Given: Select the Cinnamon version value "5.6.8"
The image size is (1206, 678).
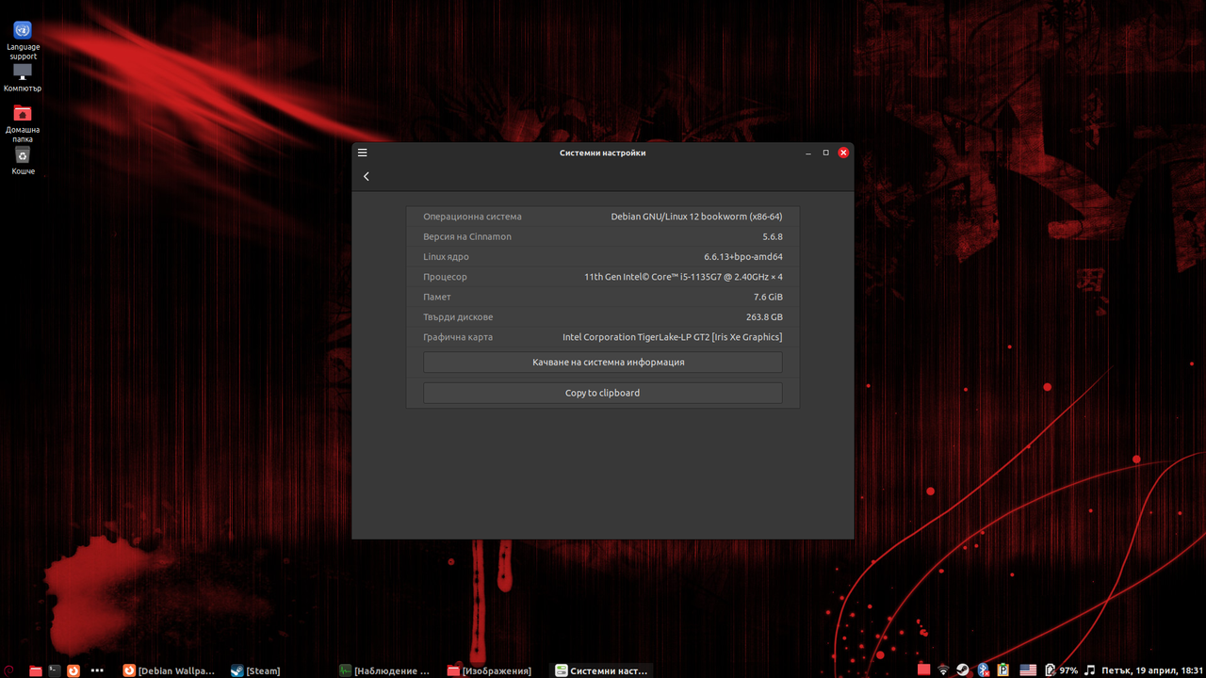Looking at the screenshot, I should click(x=773, y=236).
